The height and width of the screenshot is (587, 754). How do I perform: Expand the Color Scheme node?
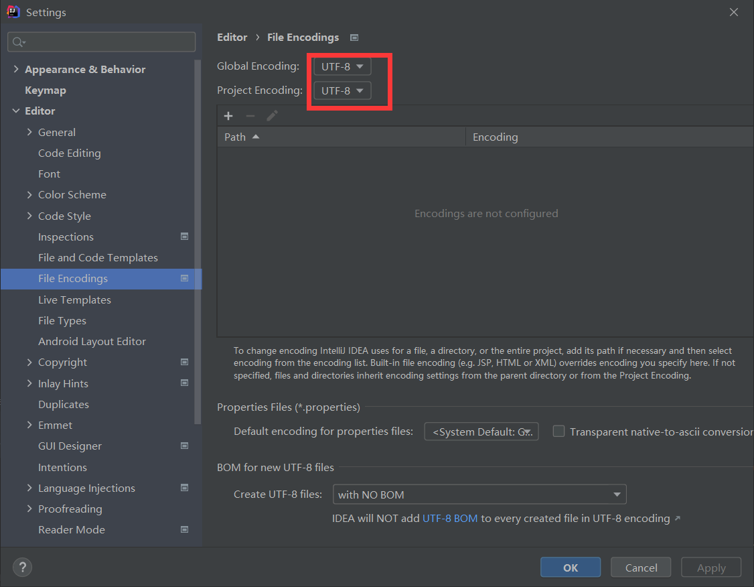click(29, 194)
